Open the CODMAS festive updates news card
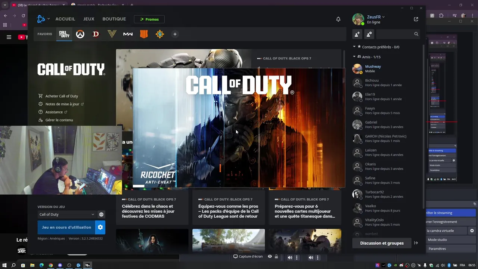Image resolution: width=478 pixels, height=269 pixels. tap(152, 207)
